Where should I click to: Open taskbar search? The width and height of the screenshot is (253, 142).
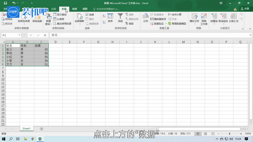click(11, 139)
